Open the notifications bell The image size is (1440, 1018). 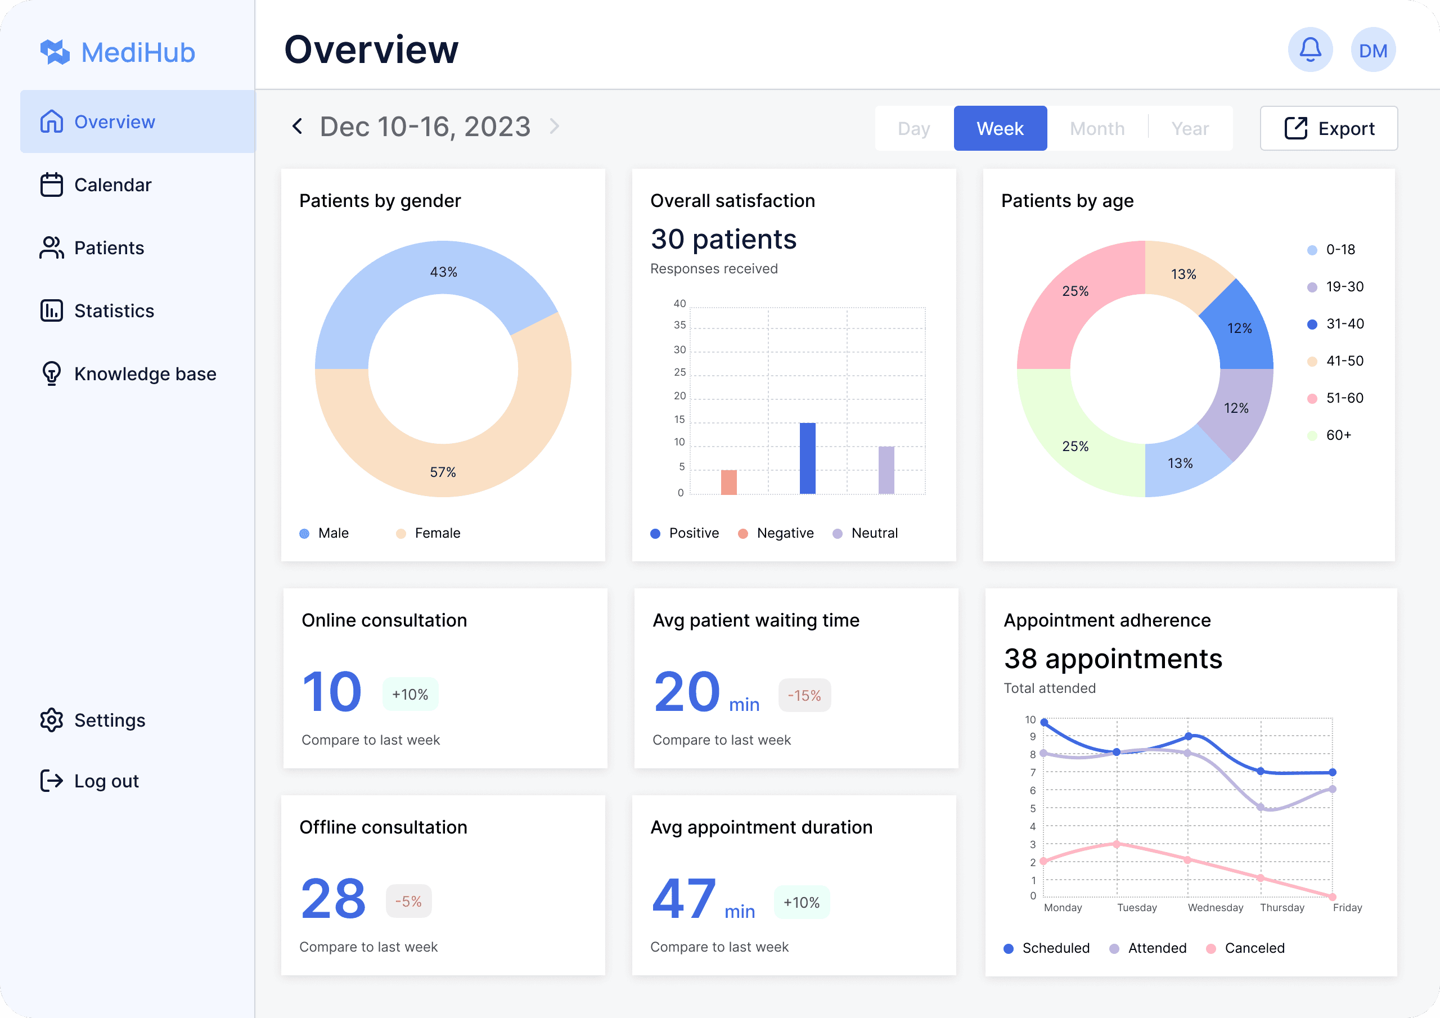tap(1310, 49)
